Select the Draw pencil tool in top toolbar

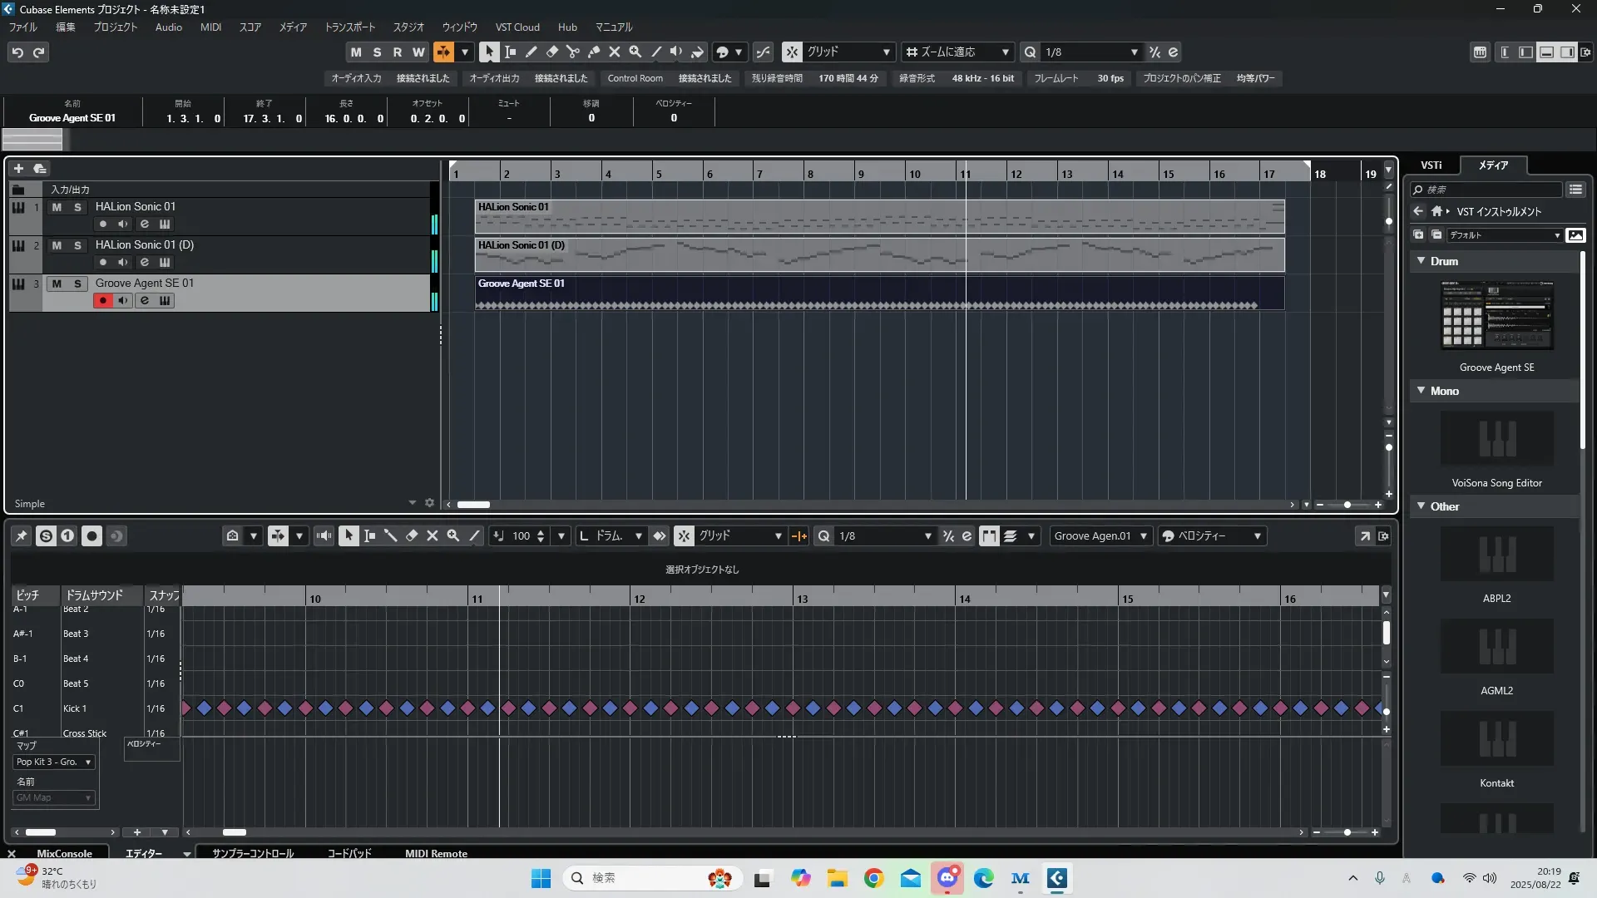(x=531, y=52)
